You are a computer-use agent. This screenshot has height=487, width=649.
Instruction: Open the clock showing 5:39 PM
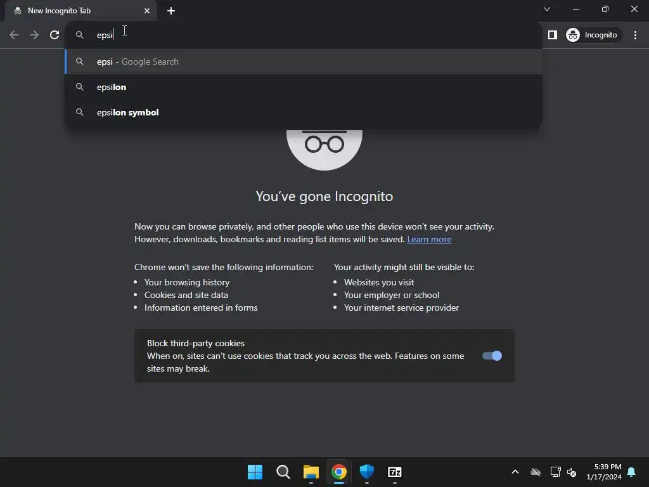(x=604, y=472)
